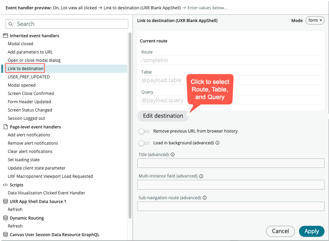Viewport: 329px width, 241px height.
Task: Click the Apply button
Action: (312, 231)
